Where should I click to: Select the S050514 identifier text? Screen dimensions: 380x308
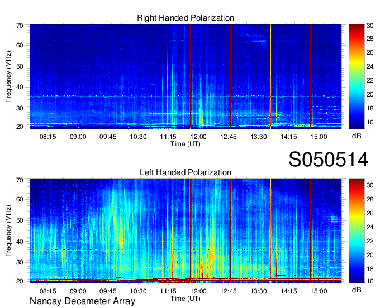[329, 160]
